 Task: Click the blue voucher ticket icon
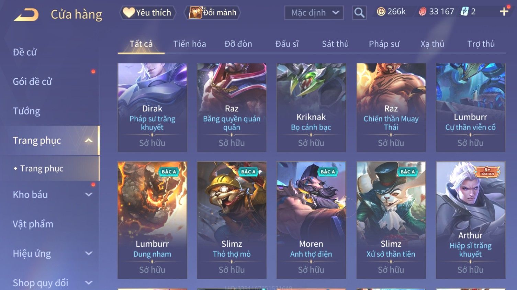pos(464,12)
